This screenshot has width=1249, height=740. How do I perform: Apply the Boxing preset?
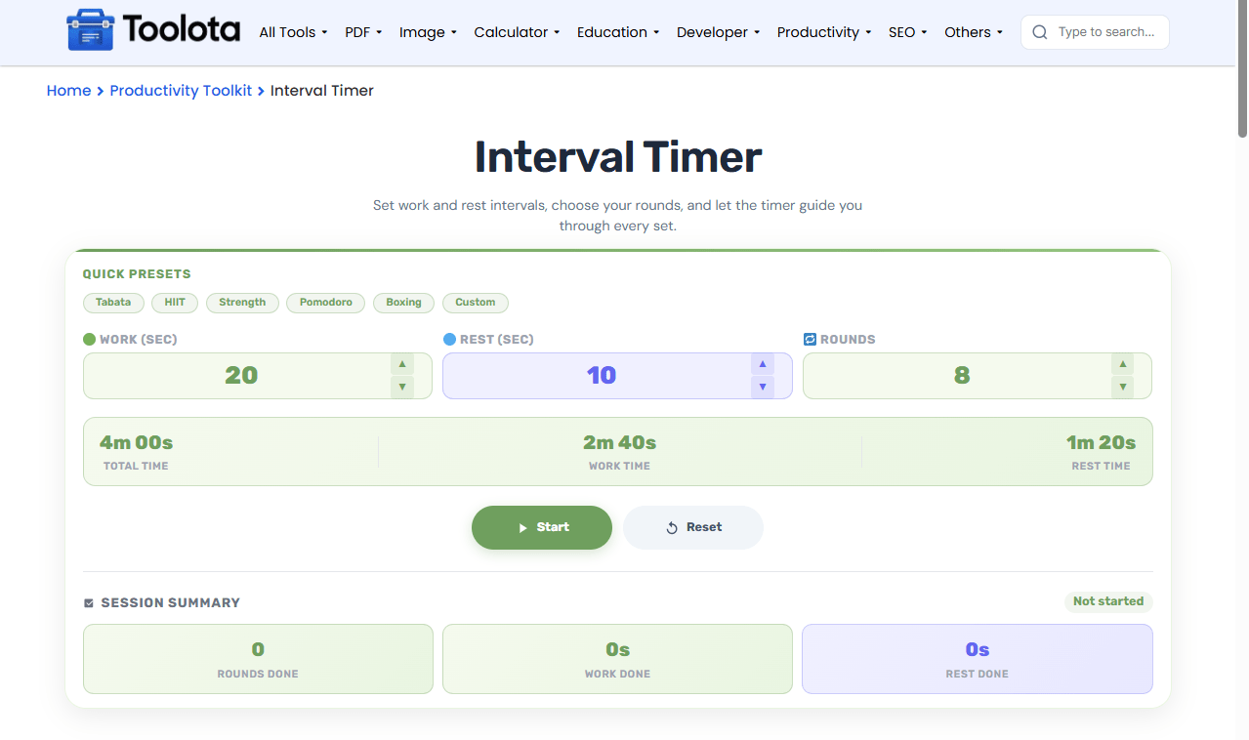403,303
